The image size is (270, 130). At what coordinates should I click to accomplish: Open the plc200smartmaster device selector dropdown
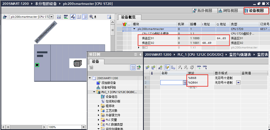coord(52,17)
